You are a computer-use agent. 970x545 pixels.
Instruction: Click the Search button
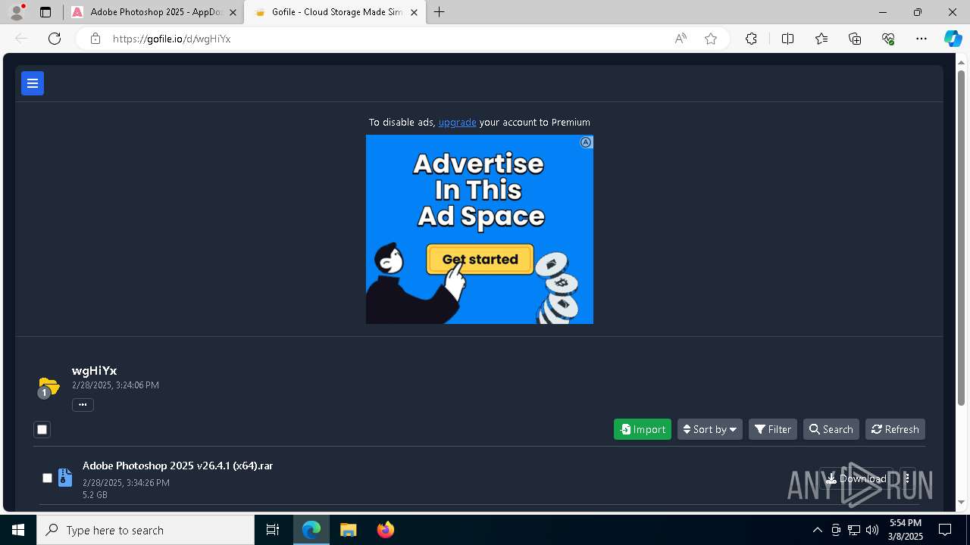[831, 429]
